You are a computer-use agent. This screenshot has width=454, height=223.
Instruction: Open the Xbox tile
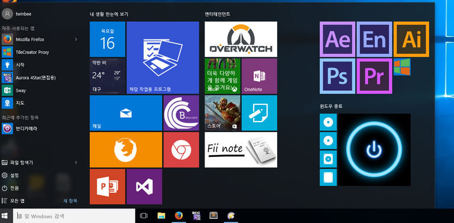[x=222, y=76]
